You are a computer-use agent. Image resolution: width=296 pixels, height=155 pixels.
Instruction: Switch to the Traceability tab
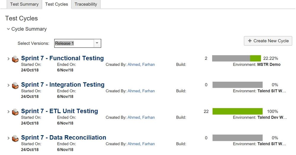pyautogui.click(x=86, y=4)
